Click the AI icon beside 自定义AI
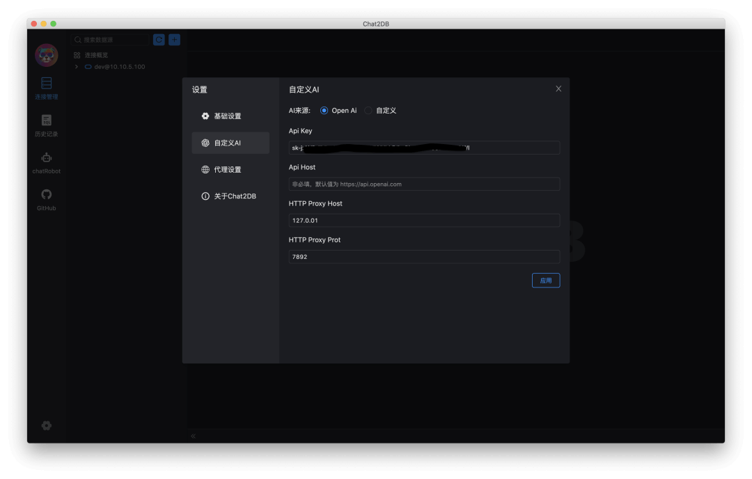This screenshot has width=752, height=479. pyautogui.click(x=205, y=143)
